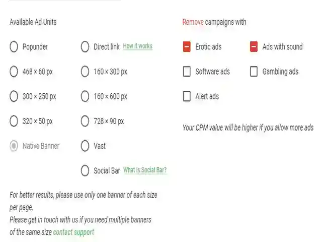322x242 pixels.
Task: Enable the Software ads checkbox
Action: 187,72
